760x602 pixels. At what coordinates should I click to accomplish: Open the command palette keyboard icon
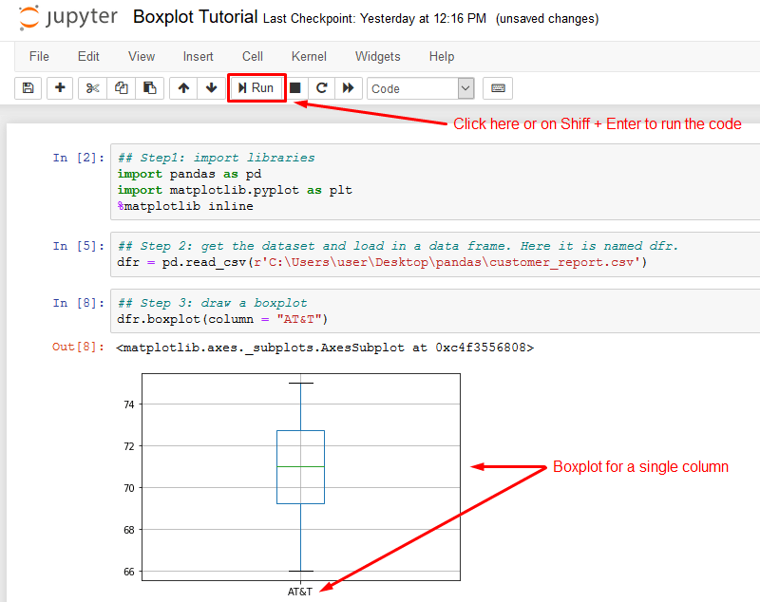[x=498, y=88]
